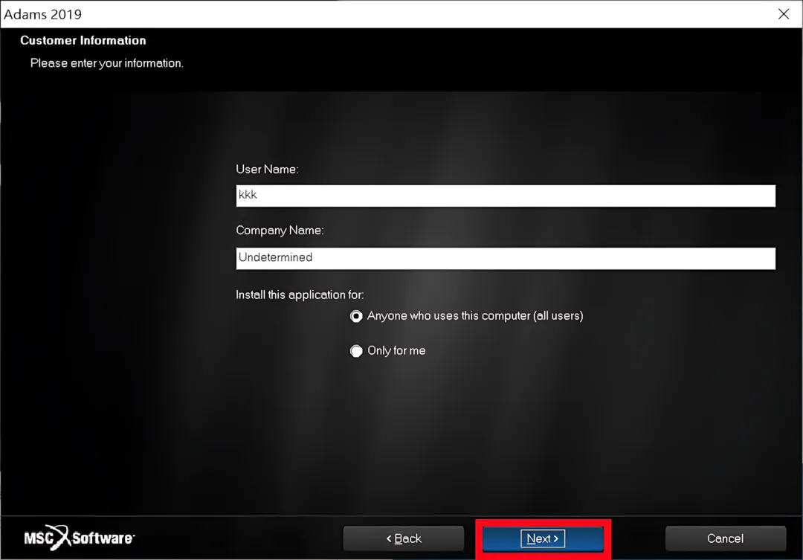The width and height of the screenshot is (803, 560).
Task: Click the Adams 2019 window title
Action: pyautogui.click(x=42, y=14)
